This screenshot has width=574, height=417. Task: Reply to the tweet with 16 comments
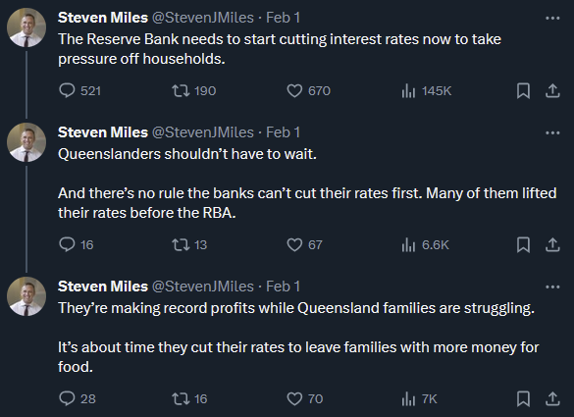[x=67, y=244]
